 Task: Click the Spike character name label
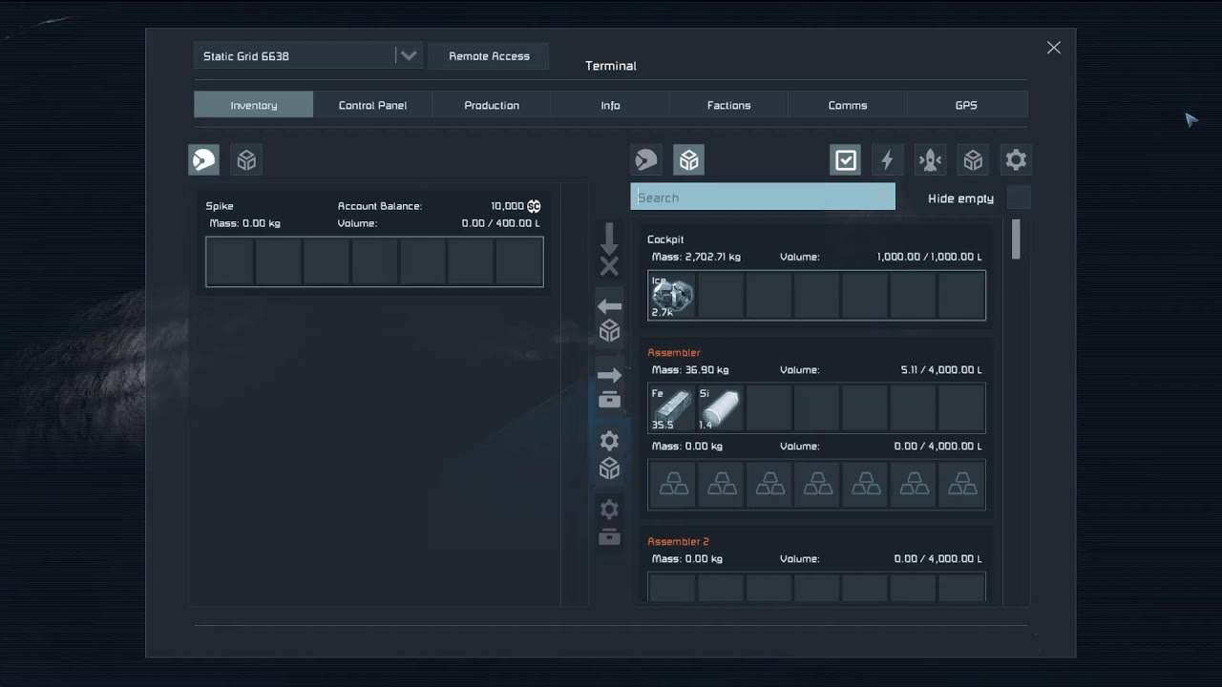(x=220, y=206)
